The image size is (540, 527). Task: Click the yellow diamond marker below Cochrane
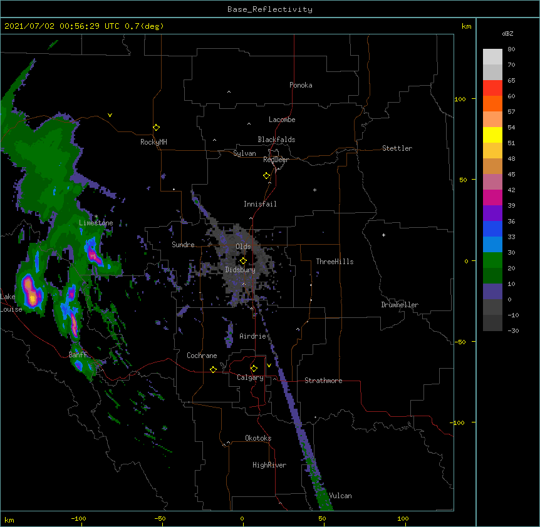click(213, 369)
